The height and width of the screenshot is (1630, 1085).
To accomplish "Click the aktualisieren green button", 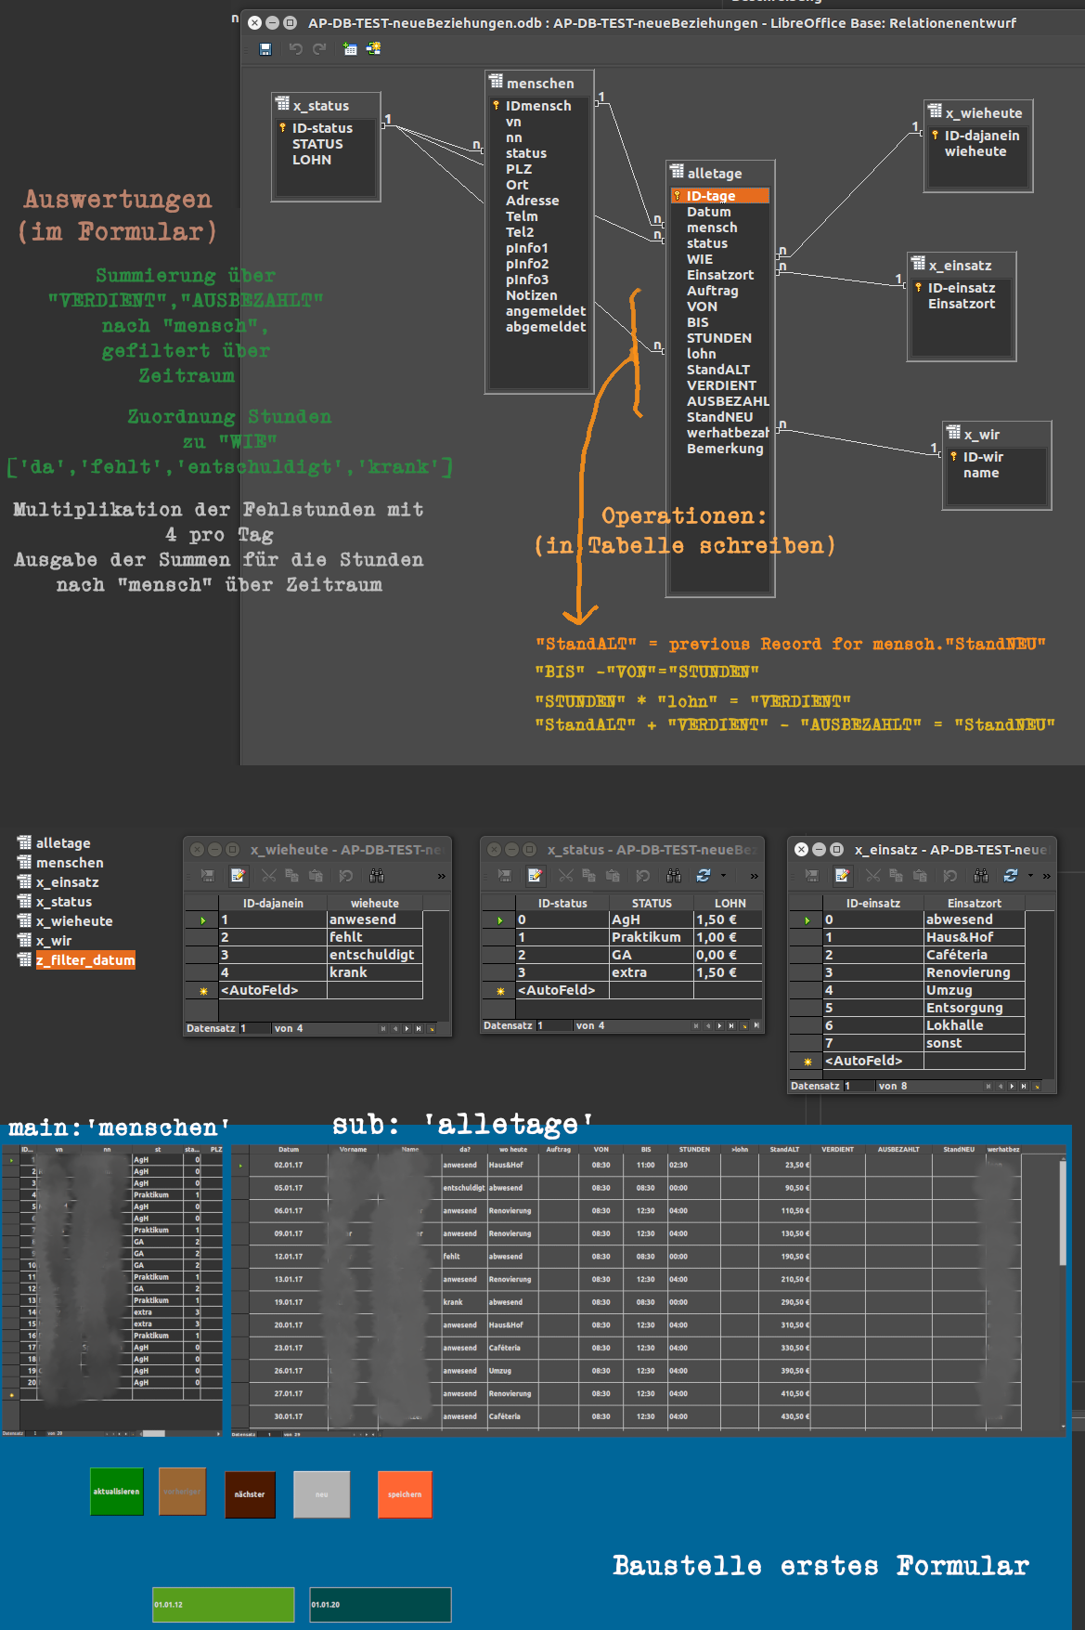I will pyautogui.click(x=117, y=1492).
